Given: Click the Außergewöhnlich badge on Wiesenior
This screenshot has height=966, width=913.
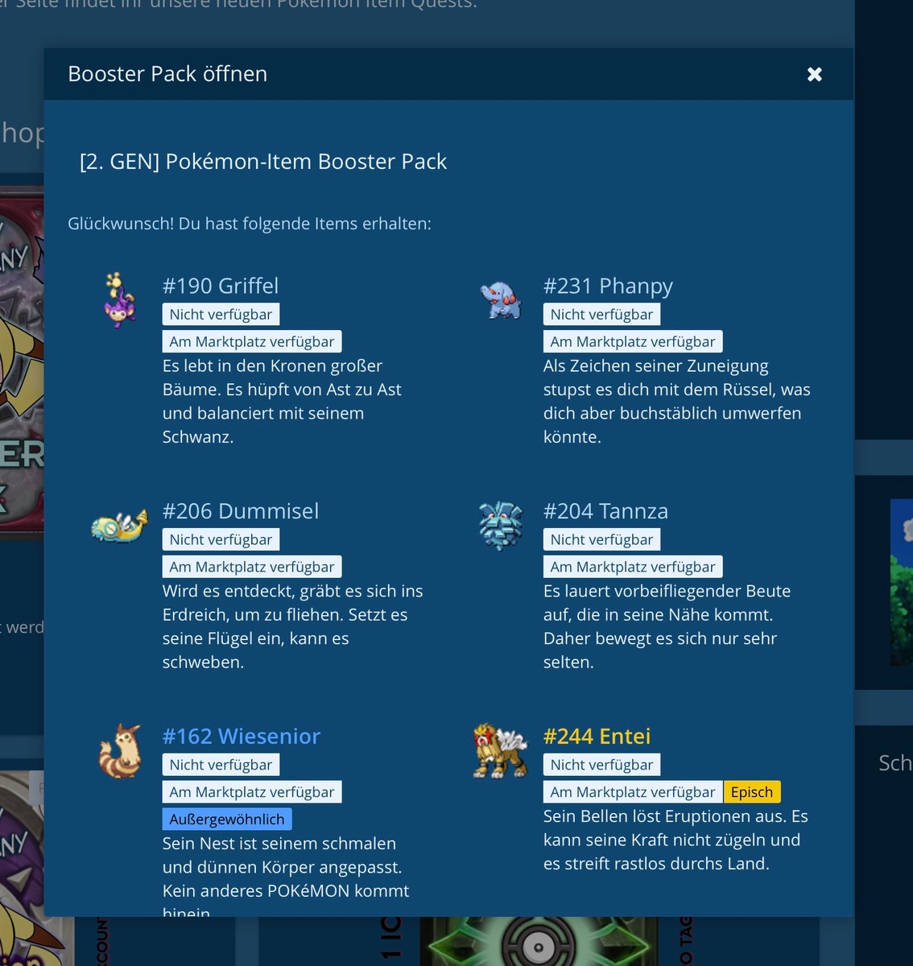Looking at the screenshot, I should coord(226,819).
